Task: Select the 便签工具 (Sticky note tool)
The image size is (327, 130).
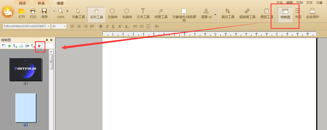Action: pos(267,14)
